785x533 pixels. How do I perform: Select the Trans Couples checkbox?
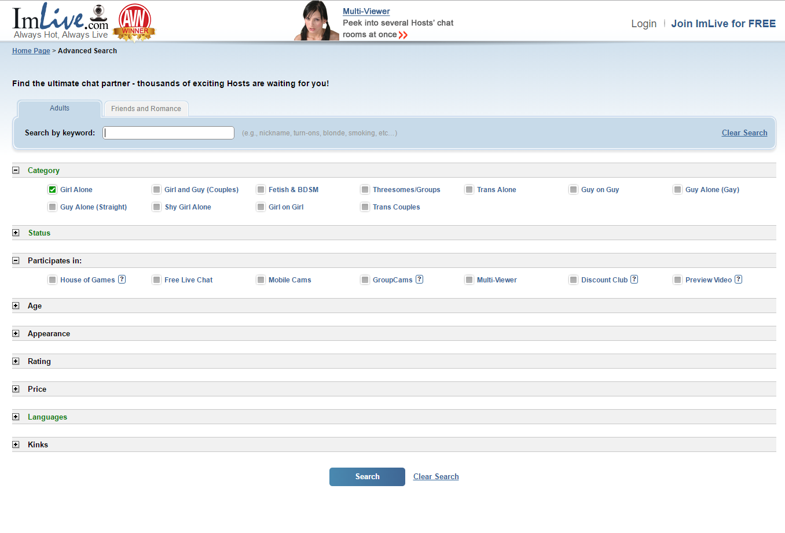[365, 207]
